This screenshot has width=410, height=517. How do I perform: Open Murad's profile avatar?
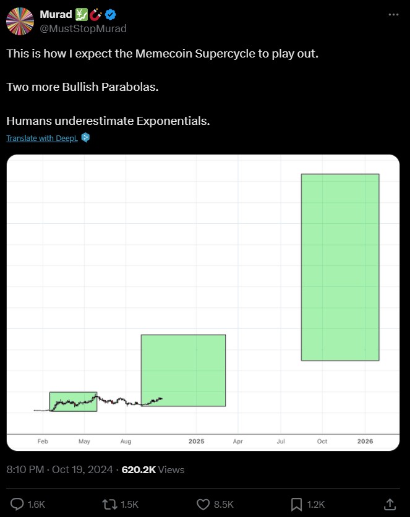point(20,22)
